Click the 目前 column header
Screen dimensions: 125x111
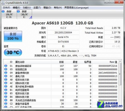pyautogui.click(x=58, y=62)
